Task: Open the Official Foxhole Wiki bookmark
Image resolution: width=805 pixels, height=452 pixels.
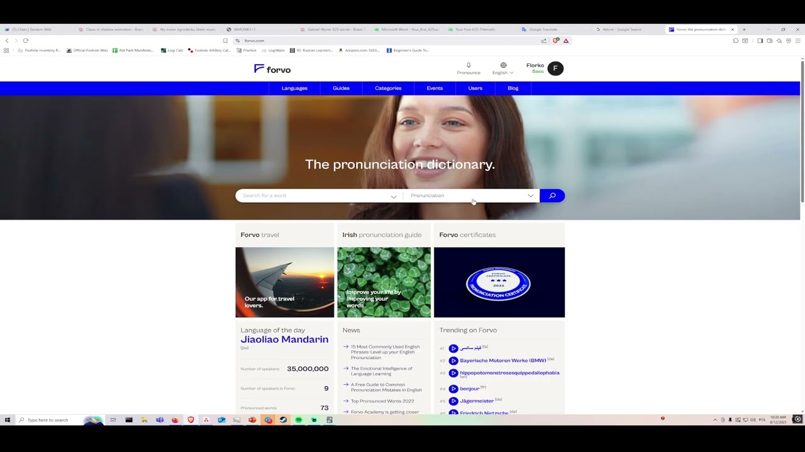Action: pos(87,50)
